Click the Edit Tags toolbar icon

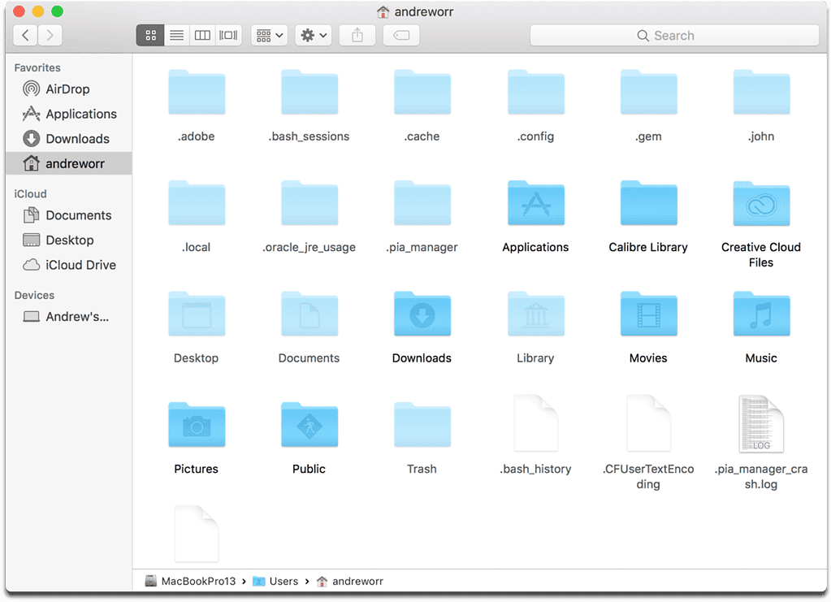point(400,35)
